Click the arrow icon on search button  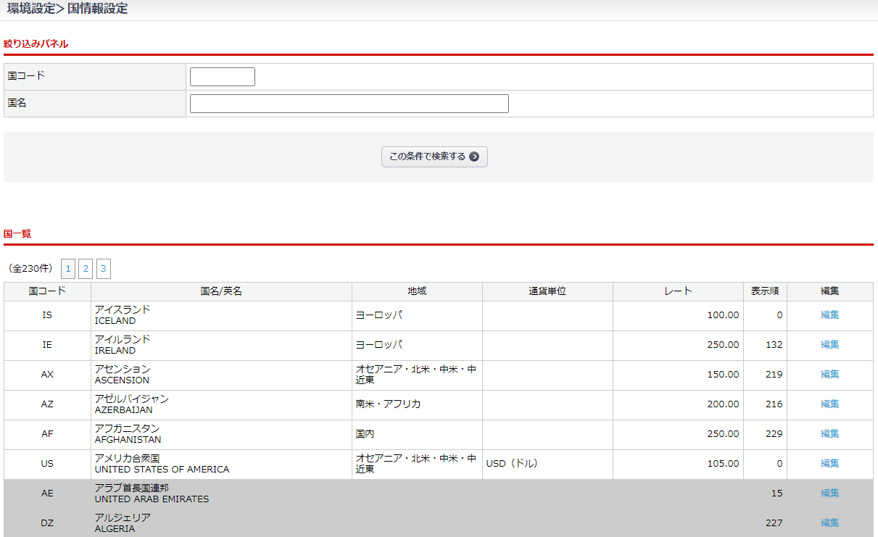pos(474,157)
